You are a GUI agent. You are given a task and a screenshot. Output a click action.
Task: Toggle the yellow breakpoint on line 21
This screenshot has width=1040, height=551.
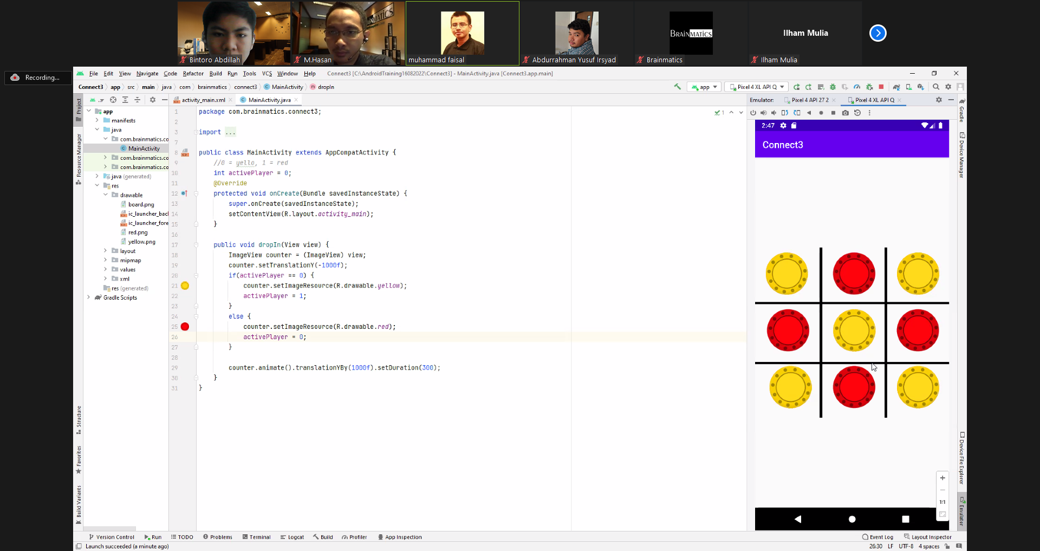tap(185, 286)
